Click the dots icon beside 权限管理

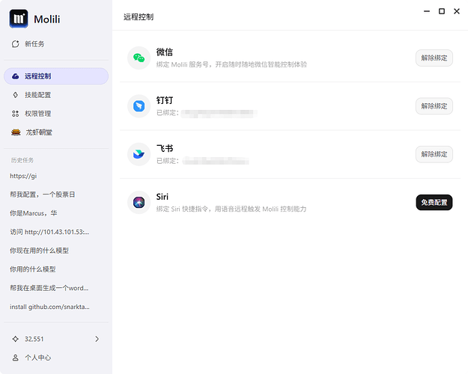click(15, 114)
